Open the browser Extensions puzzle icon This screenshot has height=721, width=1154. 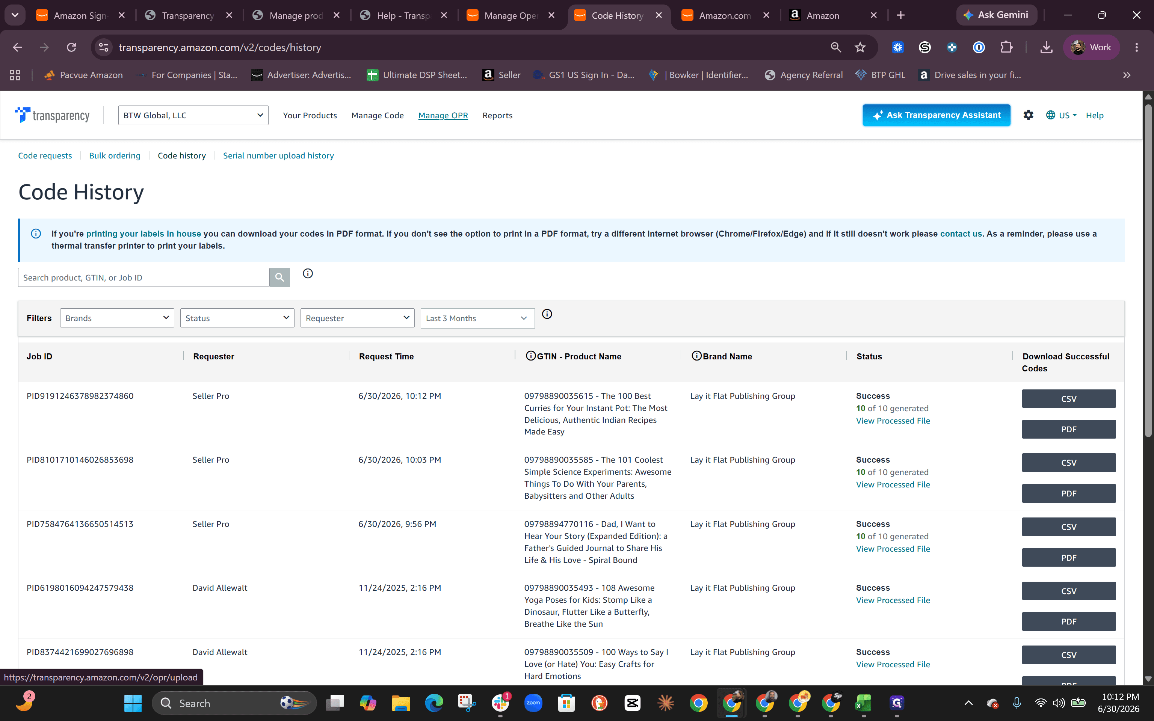tap(1006, 47)
